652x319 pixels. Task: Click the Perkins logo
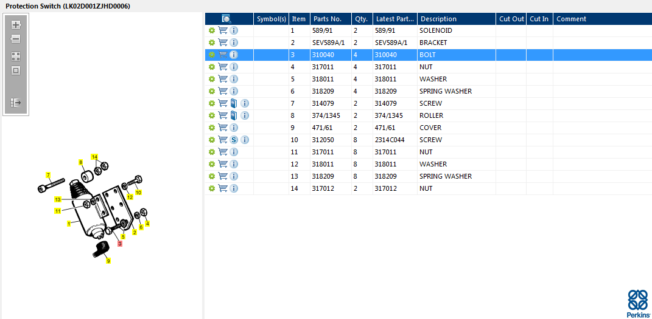tap(638, 303)
